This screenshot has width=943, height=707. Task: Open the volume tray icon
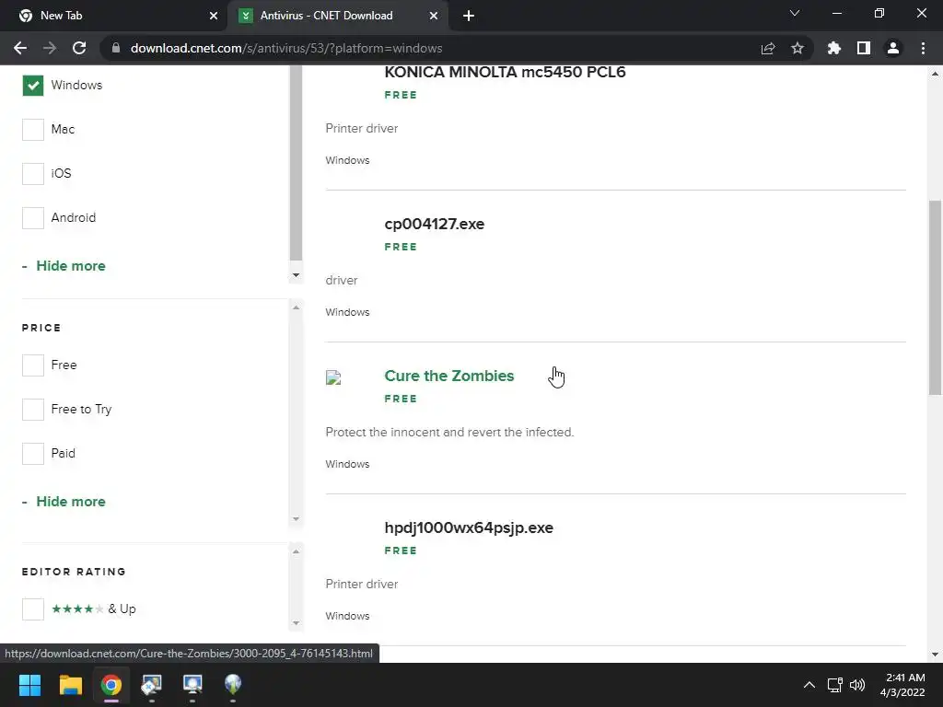(x=857, y=685)
